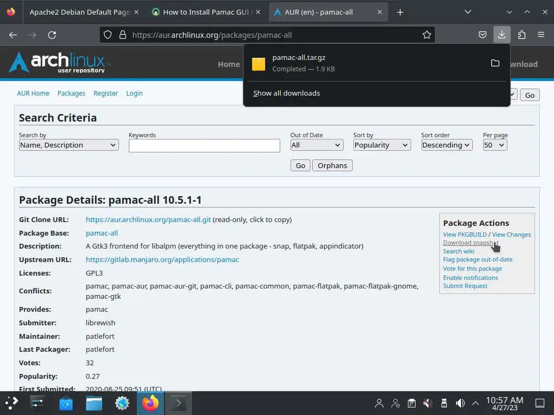Adjust audio volume tray icon
The height and width of the screenshot is (415, 554).
460,403
